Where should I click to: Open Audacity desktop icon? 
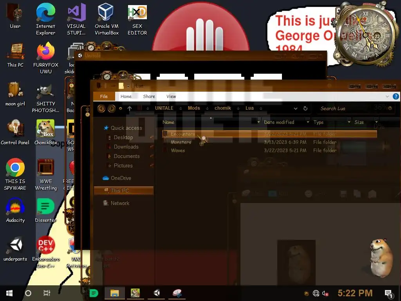point(15,210)
